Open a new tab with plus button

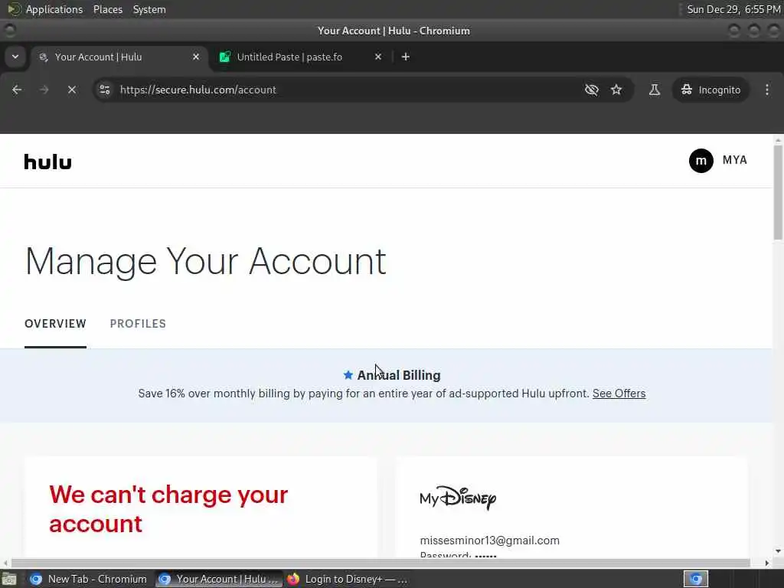(x=406, y=57)
